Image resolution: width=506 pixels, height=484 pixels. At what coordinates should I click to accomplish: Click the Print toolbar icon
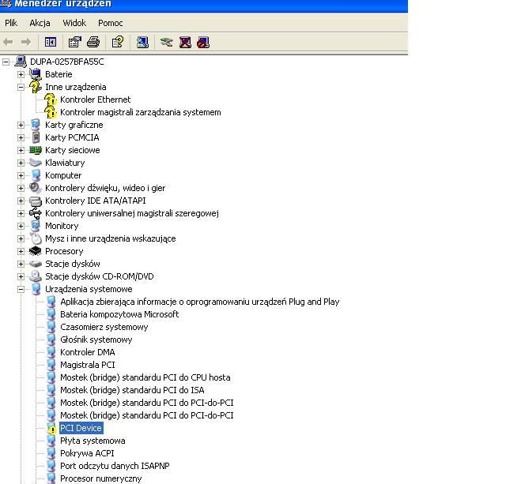(x=93, y=42)
